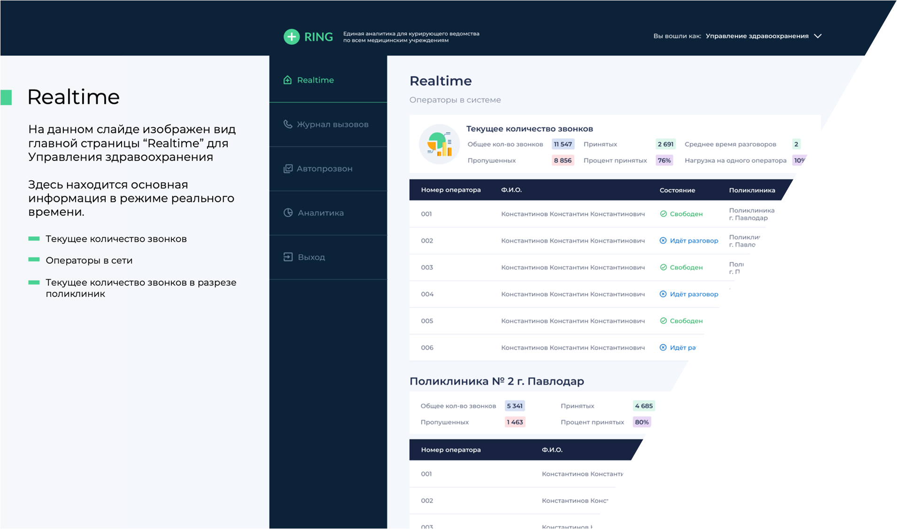Click Идёт разговор status for operator 004
The height and width of the screenshot is (529, 897).
point(694,294)
